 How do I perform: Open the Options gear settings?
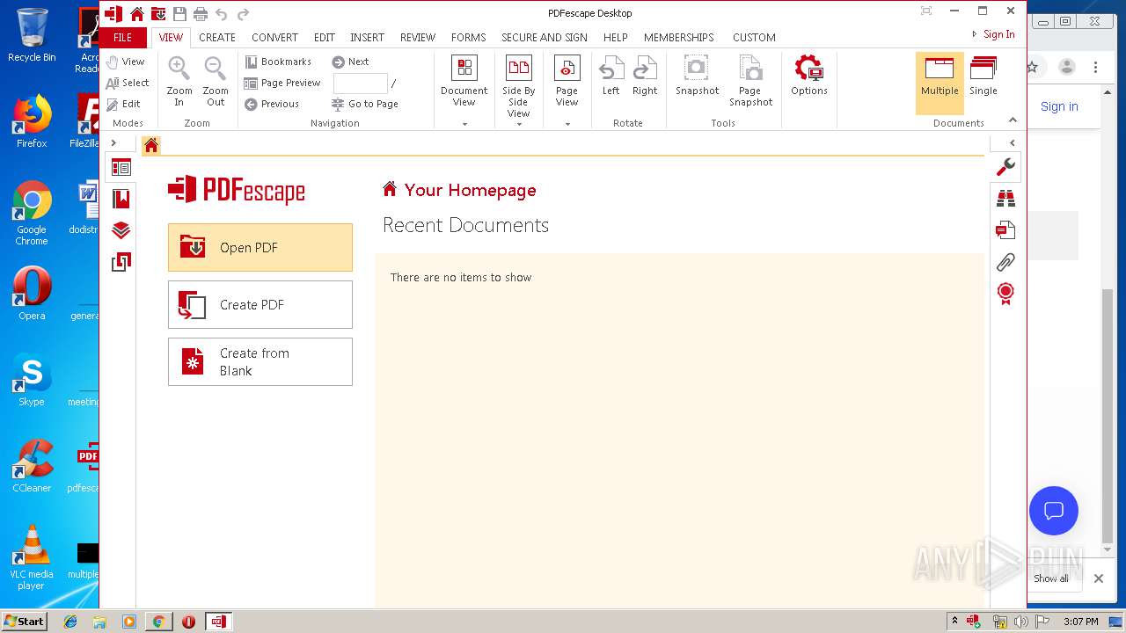pyautogui.click(x=808, y=76)
